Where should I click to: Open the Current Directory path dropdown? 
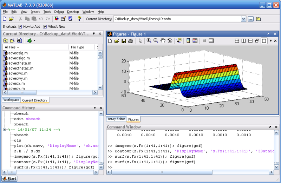(x=243, y=19)
